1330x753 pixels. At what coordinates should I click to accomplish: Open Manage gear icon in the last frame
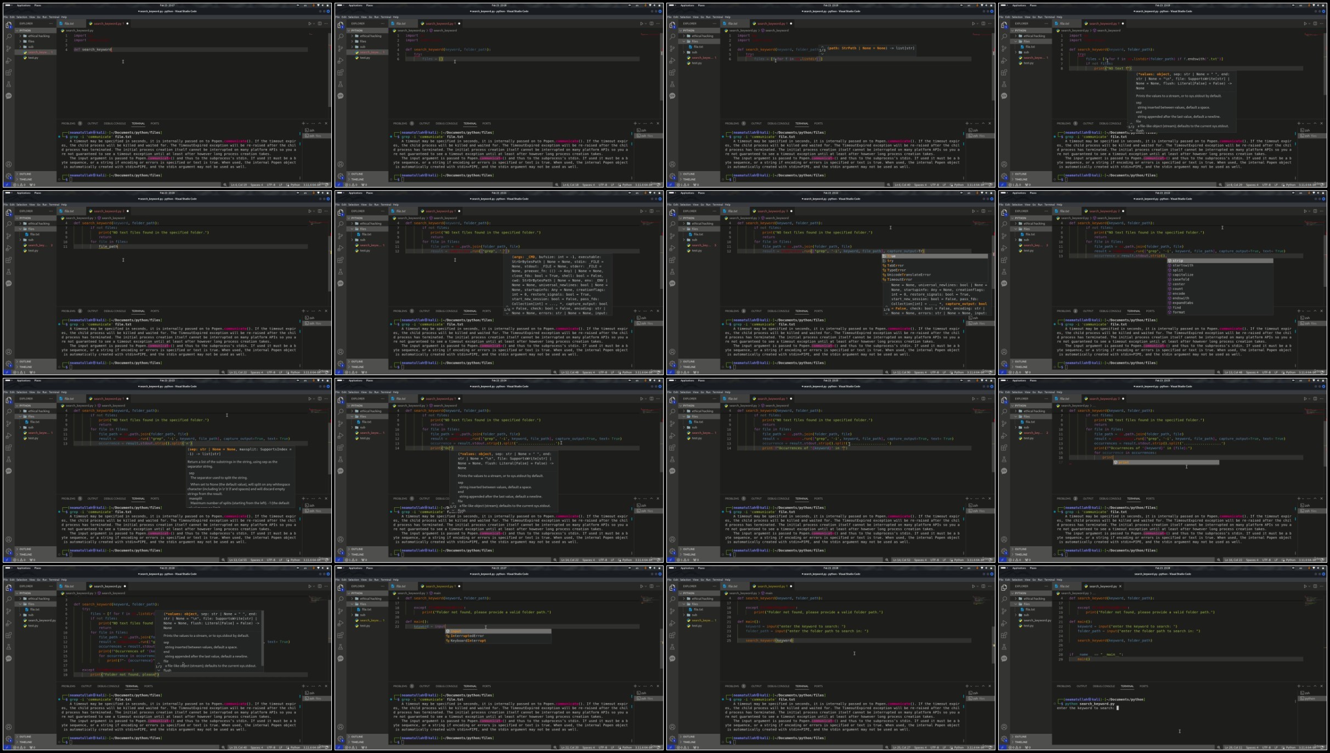tap(1004, 739)
